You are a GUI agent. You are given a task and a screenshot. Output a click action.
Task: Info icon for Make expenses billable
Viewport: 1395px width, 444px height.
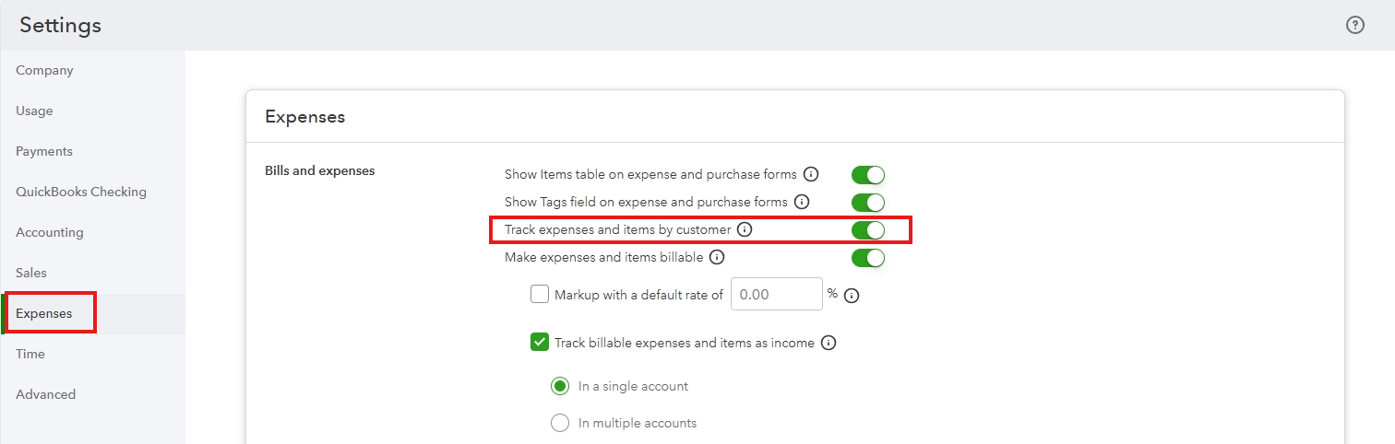[x=717, y=257]
